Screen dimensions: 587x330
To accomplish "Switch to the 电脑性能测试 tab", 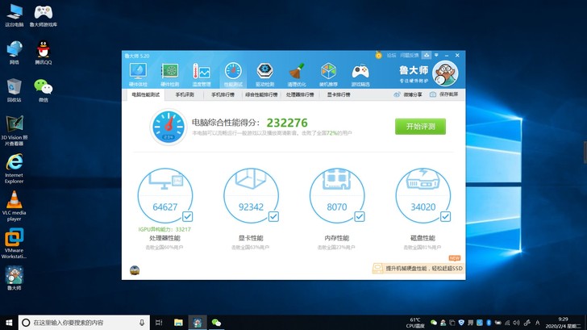I will click(145, 94).
